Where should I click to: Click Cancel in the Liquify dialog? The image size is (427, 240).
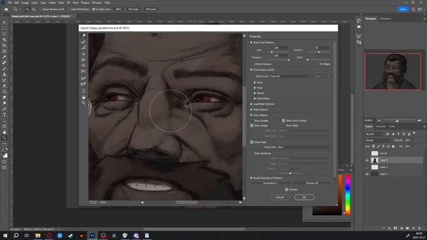coord(280,197)
